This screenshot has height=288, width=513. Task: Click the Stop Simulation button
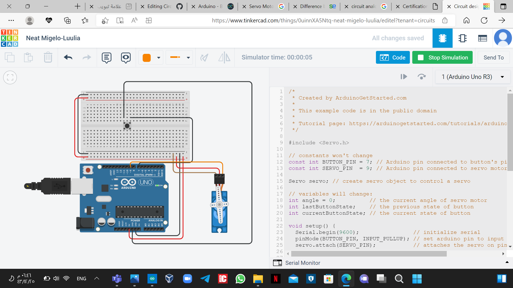point(442,57)
